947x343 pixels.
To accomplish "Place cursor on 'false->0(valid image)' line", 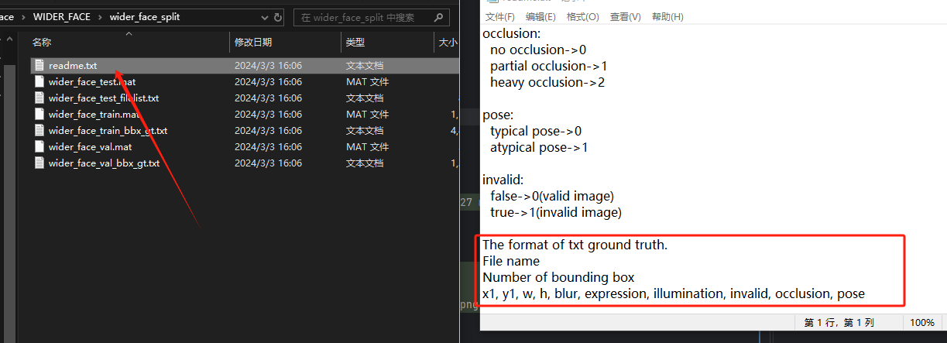I will point(552,196).
